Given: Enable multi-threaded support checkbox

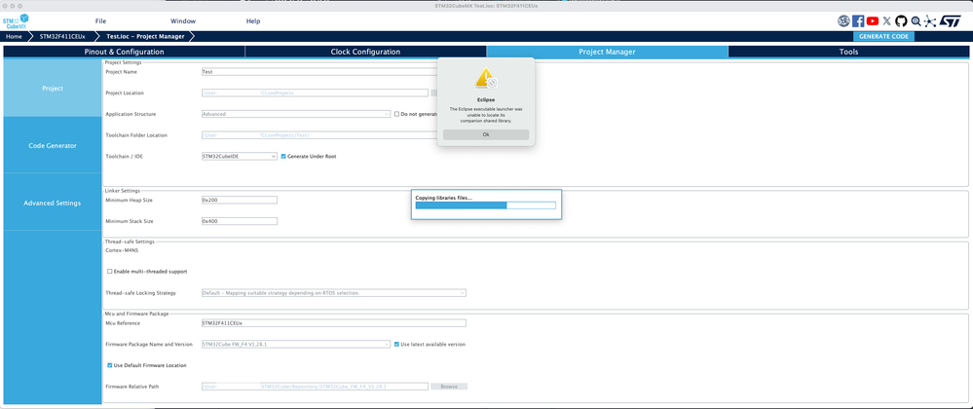Looking at the screenshot, I should tap(110, 272).
